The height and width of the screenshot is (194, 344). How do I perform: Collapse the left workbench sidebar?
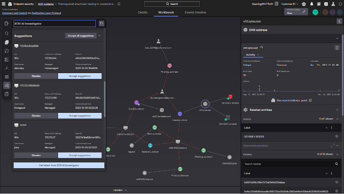(x=7, y=24)
